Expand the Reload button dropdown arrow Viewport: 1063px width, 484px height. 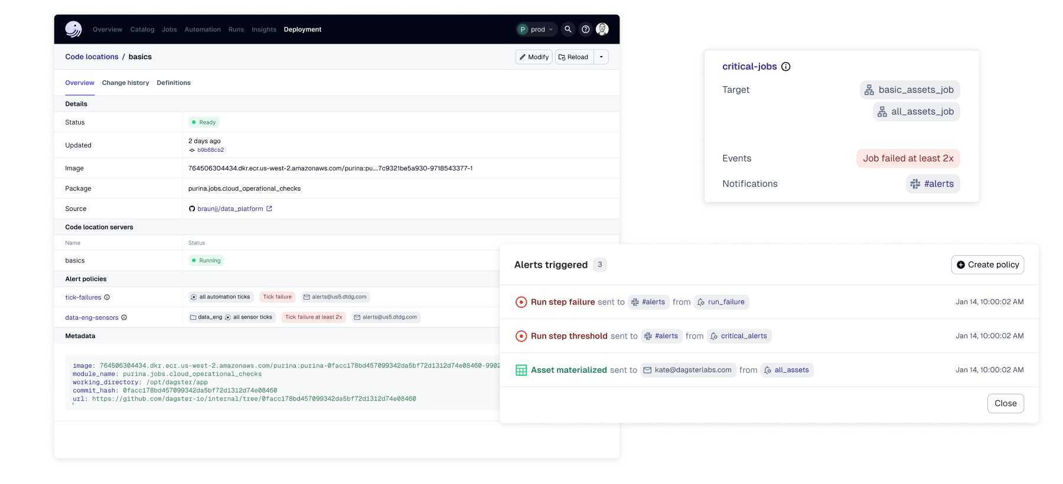pyautogui.click(x=601, y=57)
